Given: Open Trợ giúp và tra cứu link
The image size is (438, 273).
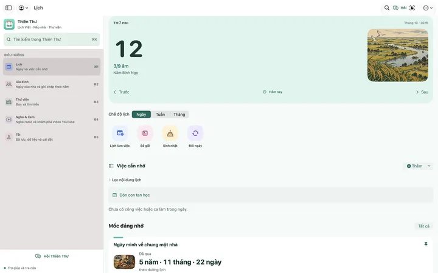Looking at the screenshot, I should click(20, 268).
